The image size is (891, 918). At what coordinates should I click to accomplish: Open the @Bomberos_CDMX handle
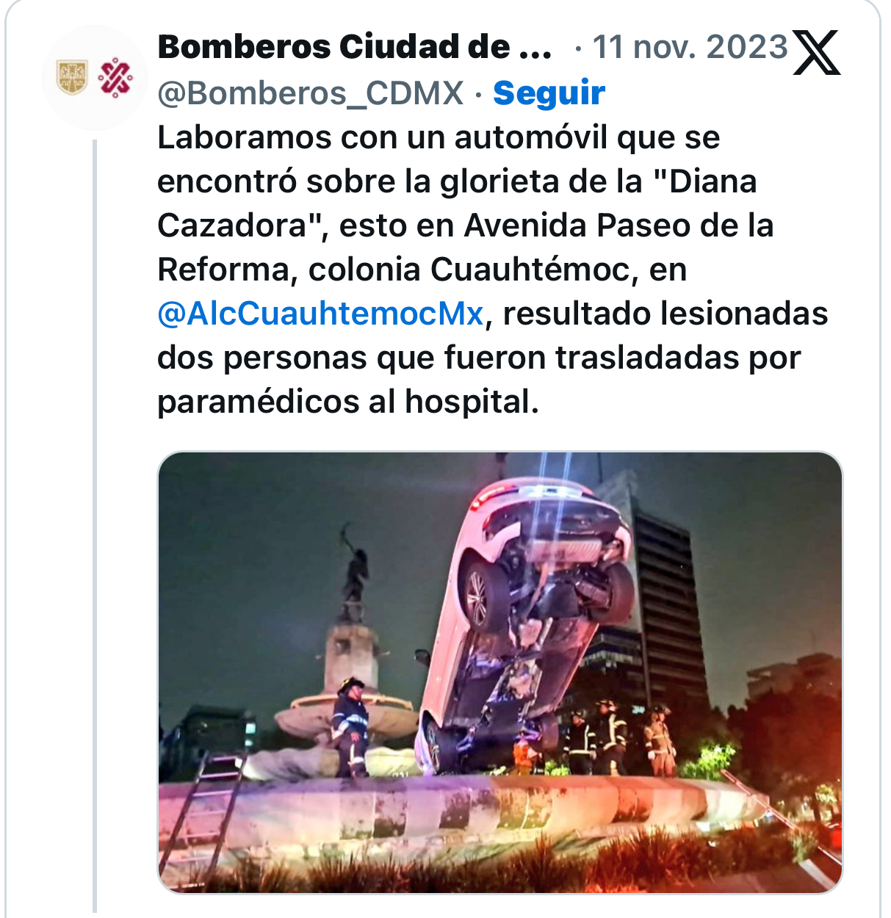click(x=311, y=94)
